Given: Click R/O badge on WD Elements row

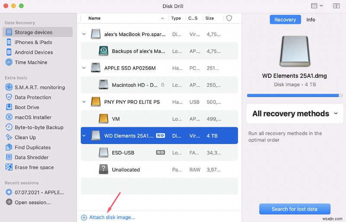Looking at the screenshot, I should [x=160, y=135].
